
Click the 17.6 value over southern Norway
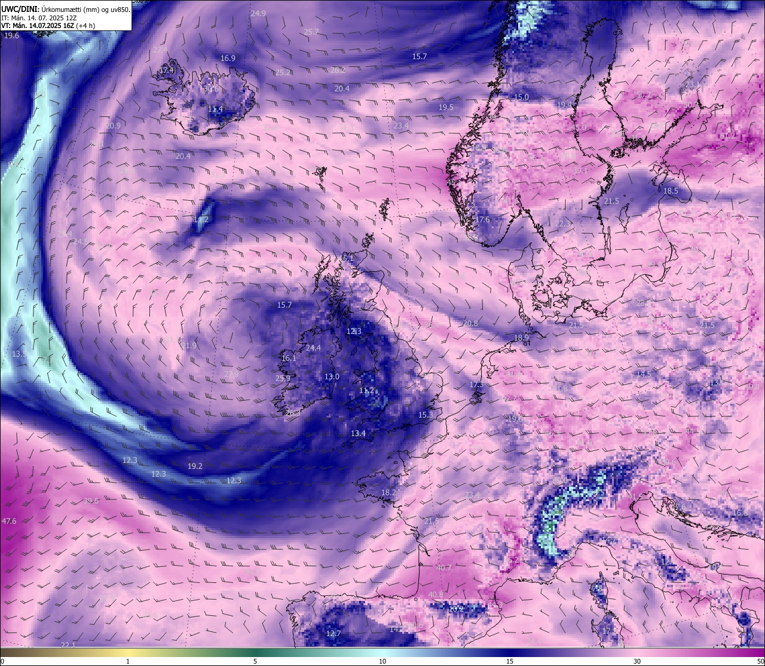482,220
